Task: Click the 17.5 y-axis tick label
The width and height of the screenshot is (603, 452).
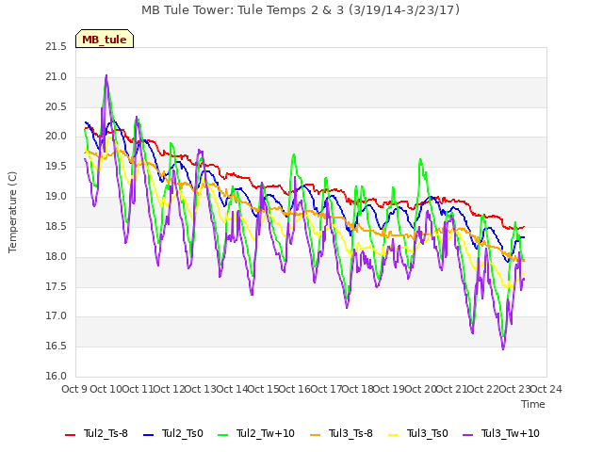Action: point(57,286)
